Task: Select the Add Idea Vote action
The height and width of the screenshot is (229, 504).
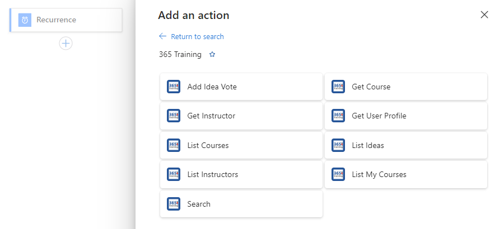Action: (x=241, y=87)
